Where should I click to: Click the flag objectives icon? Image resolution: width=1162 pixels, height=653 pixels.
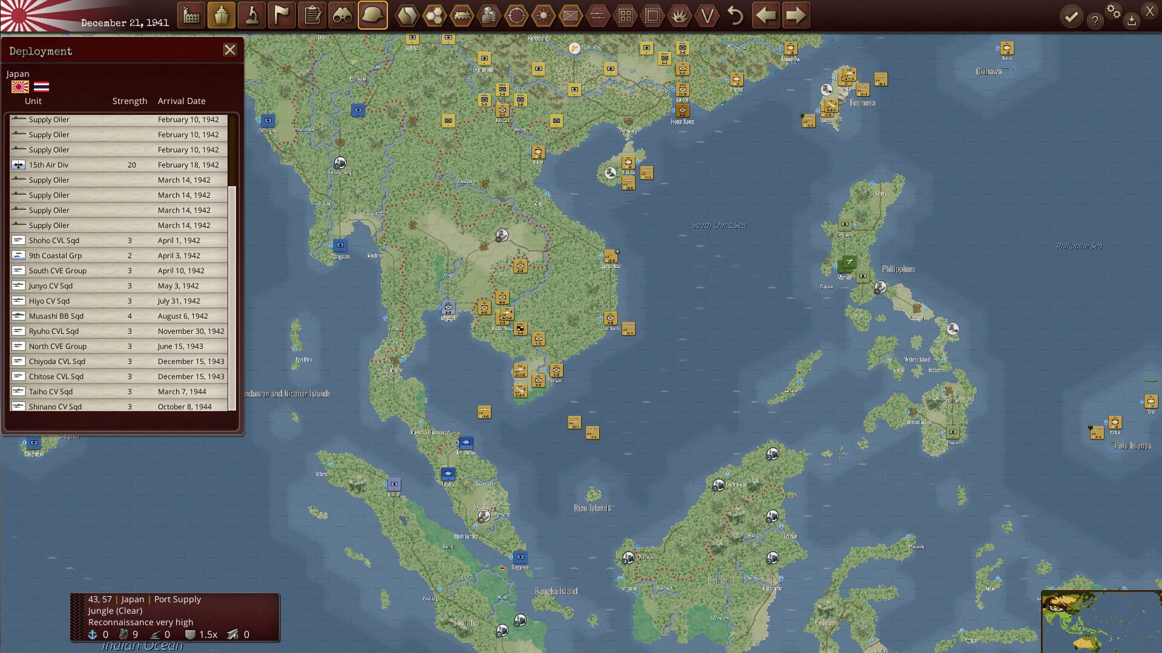tap(281, 16)
